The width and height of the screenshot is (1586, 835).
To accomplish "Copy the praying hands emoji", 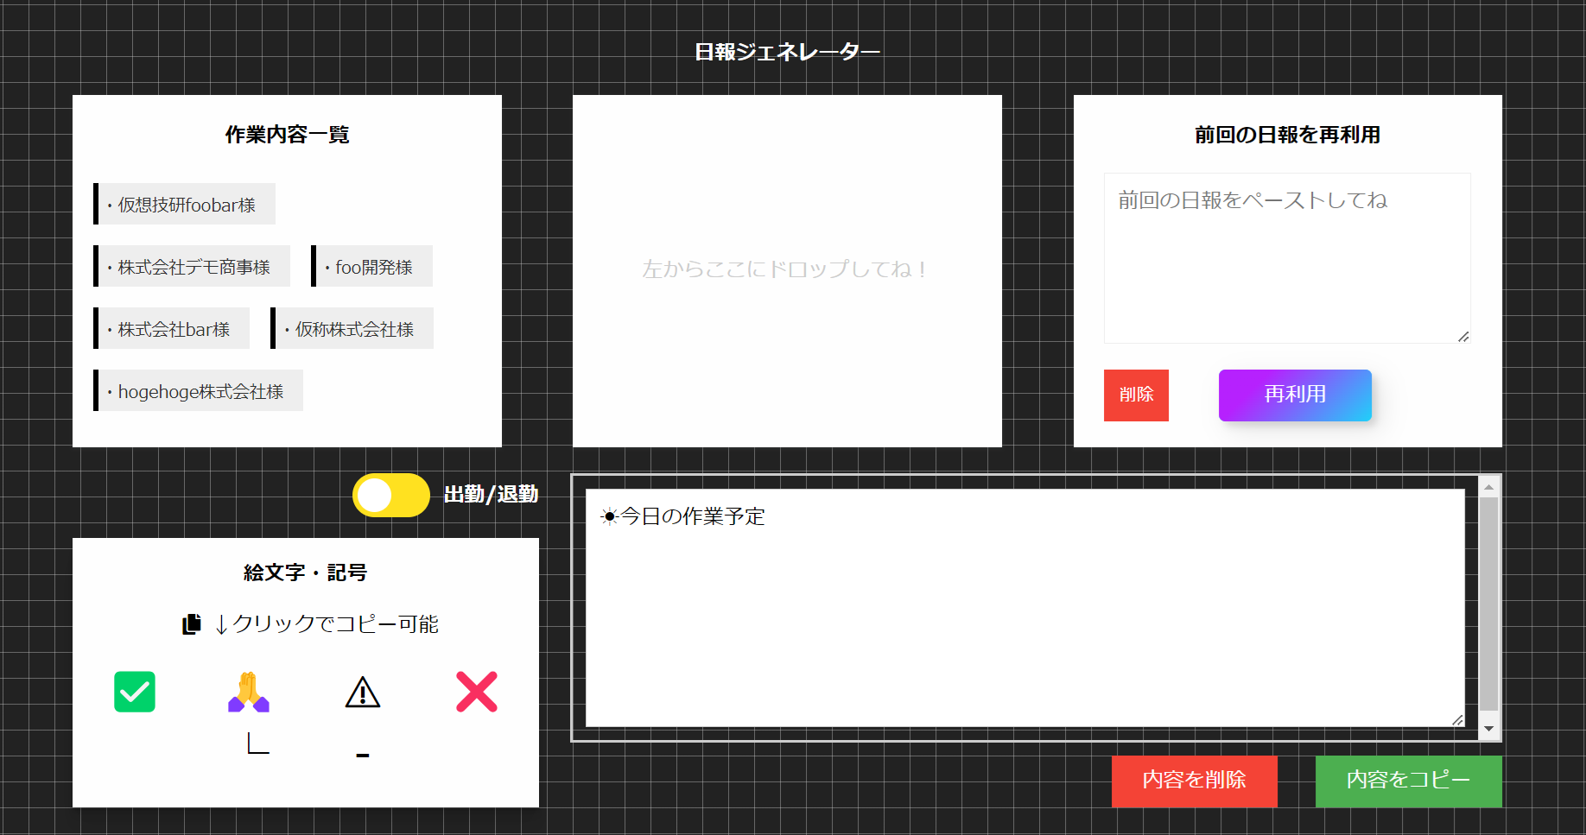I will (249, 692).
